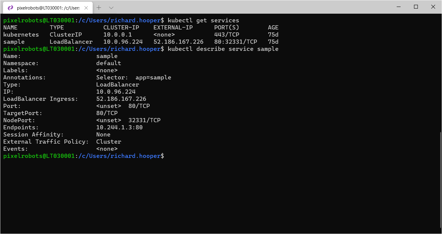Screen dimensions: 442x234
Task: Click the terminal tab profile icon
Action: 10,8
